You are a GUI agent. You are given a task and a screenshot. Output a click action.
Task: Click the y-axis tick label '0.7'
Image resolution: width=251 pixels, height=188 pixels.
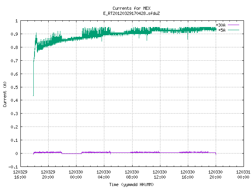click(14, 61)
